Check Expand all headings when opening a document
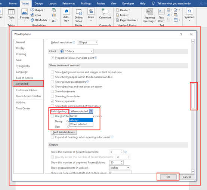The height and width of the screenshot is (190, 207). 52,137
